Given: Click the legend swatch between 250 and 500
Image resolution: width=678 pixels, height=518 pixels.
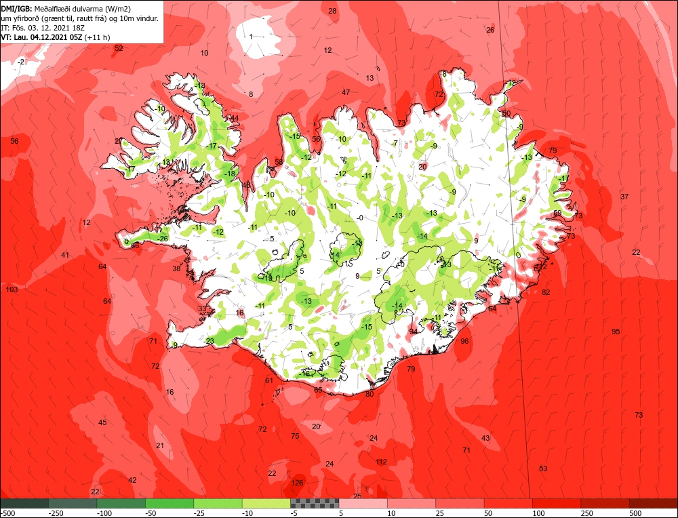Looking at the screenshot, I should (x=605, y=503).
